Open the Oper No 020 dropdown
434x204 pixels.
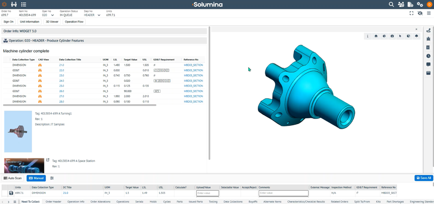click(x=52, y=15)
